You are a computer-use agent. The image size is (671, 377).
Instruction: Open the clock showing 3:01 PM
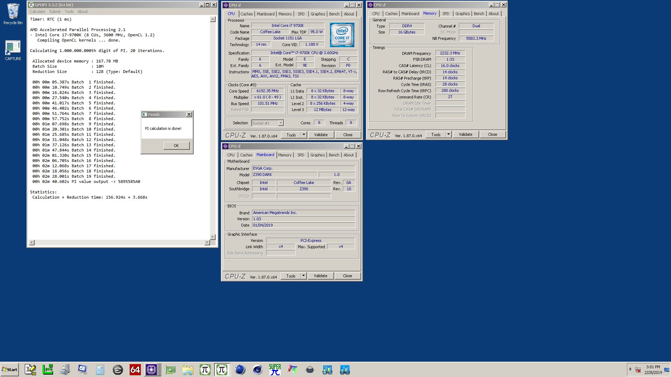(653, 370)
